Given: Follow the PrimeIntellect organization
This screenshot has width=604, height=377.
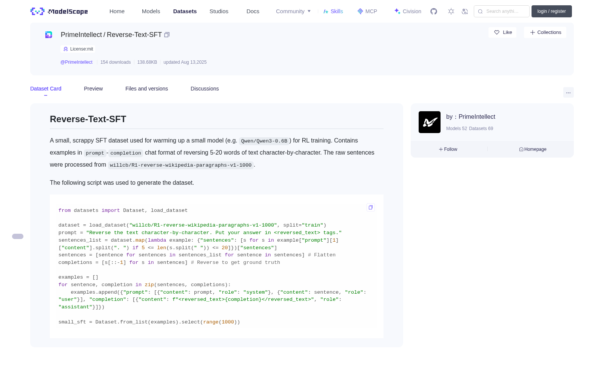Looking at the screenshot, I should (448, 149).
